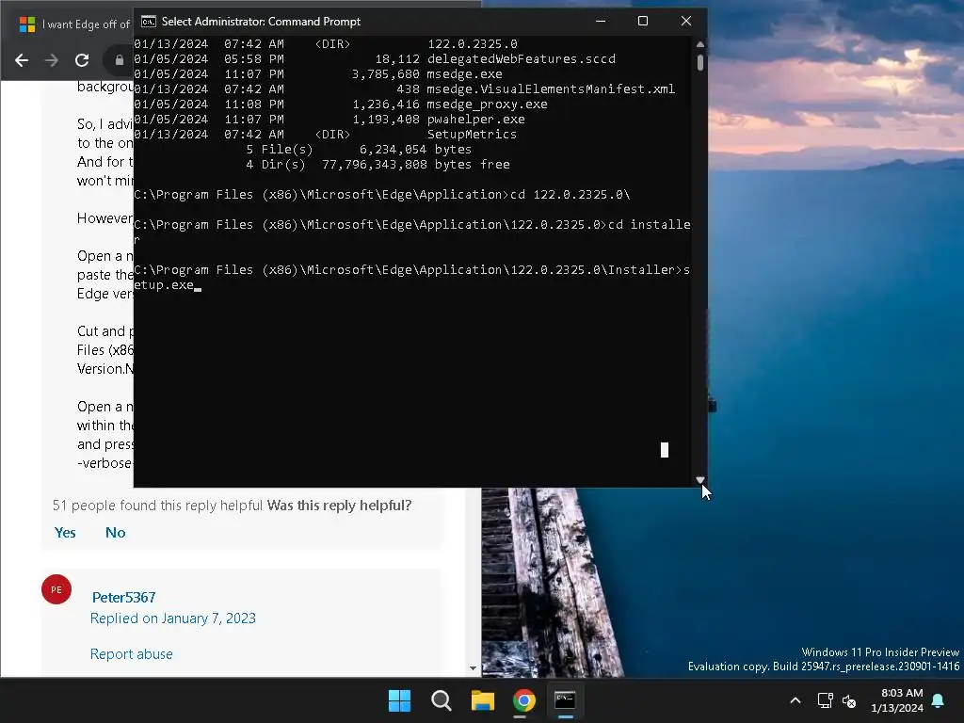Click 'msedge.VisualElementsManifest.xml' entry
Screen dimensions: 964x723
tap(551, 89)
